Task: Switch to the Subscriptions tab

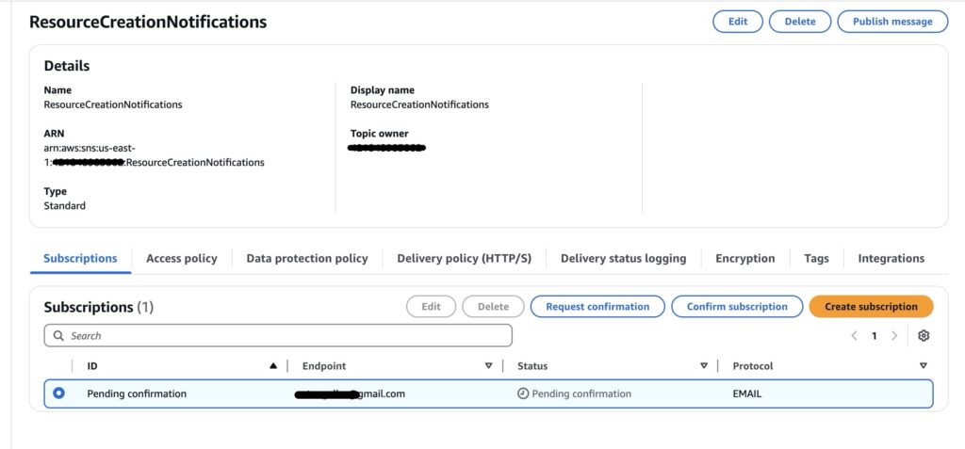Action: [x=80, y=258]
